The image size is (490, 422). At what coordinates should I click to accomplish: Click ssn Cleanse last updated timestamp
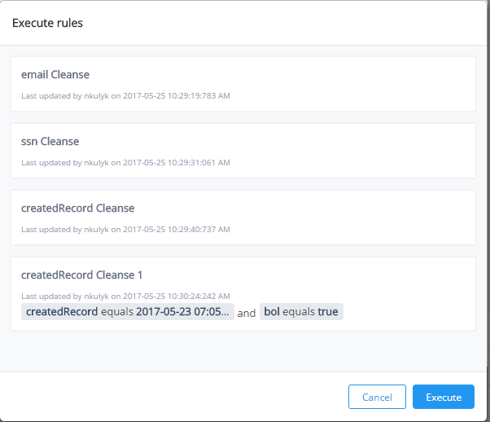coord(125,163)
